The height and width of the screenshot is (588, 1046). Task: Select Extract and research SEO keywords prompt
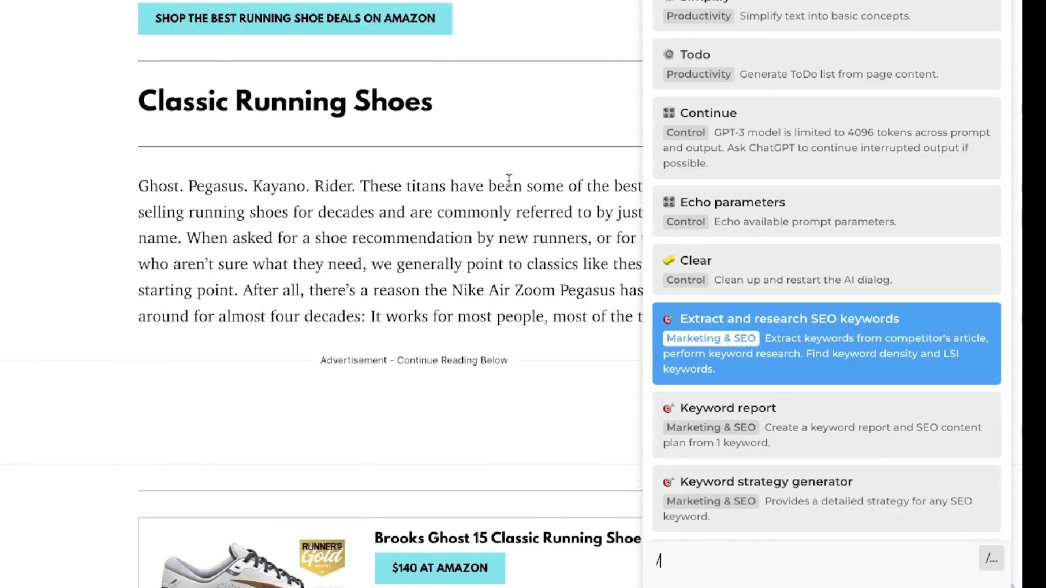click(826, 343)
